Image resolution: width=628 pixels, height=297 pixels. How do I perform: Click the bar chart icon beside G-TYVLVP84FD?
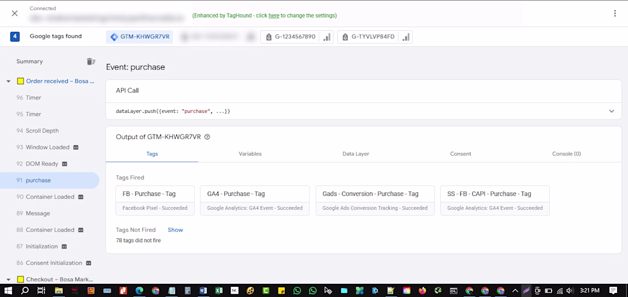[406, 37]
